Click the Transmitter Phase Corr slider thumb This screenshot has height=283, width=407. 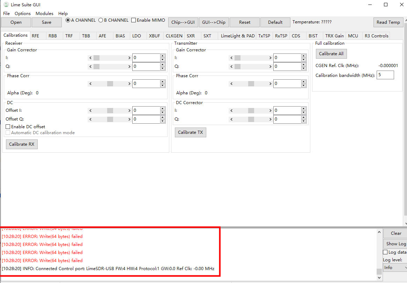click(251, 84)
